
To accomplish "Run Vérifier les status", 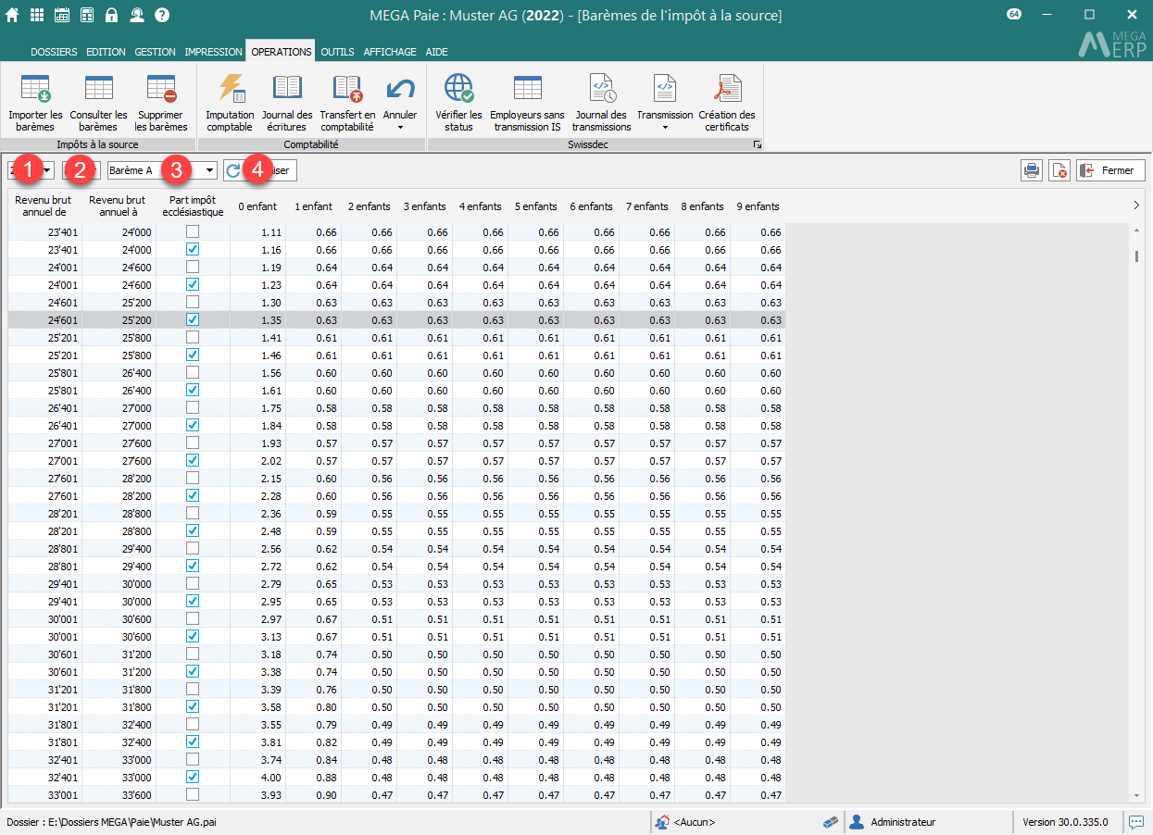I will [458, 89].
